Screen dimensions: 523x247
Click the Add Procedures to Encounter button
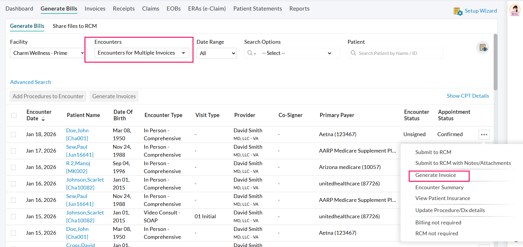[x=48, y=96]
